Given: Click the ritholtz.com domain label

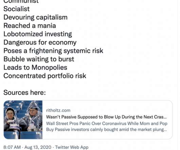Looking at the screenshot, I should 58,110.
